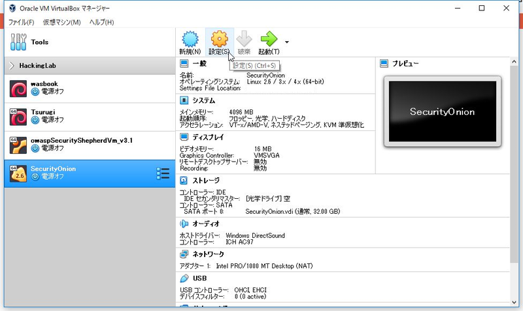Select the Tsurugi virtual machine
523x311 pixels.
coord(90,117)
